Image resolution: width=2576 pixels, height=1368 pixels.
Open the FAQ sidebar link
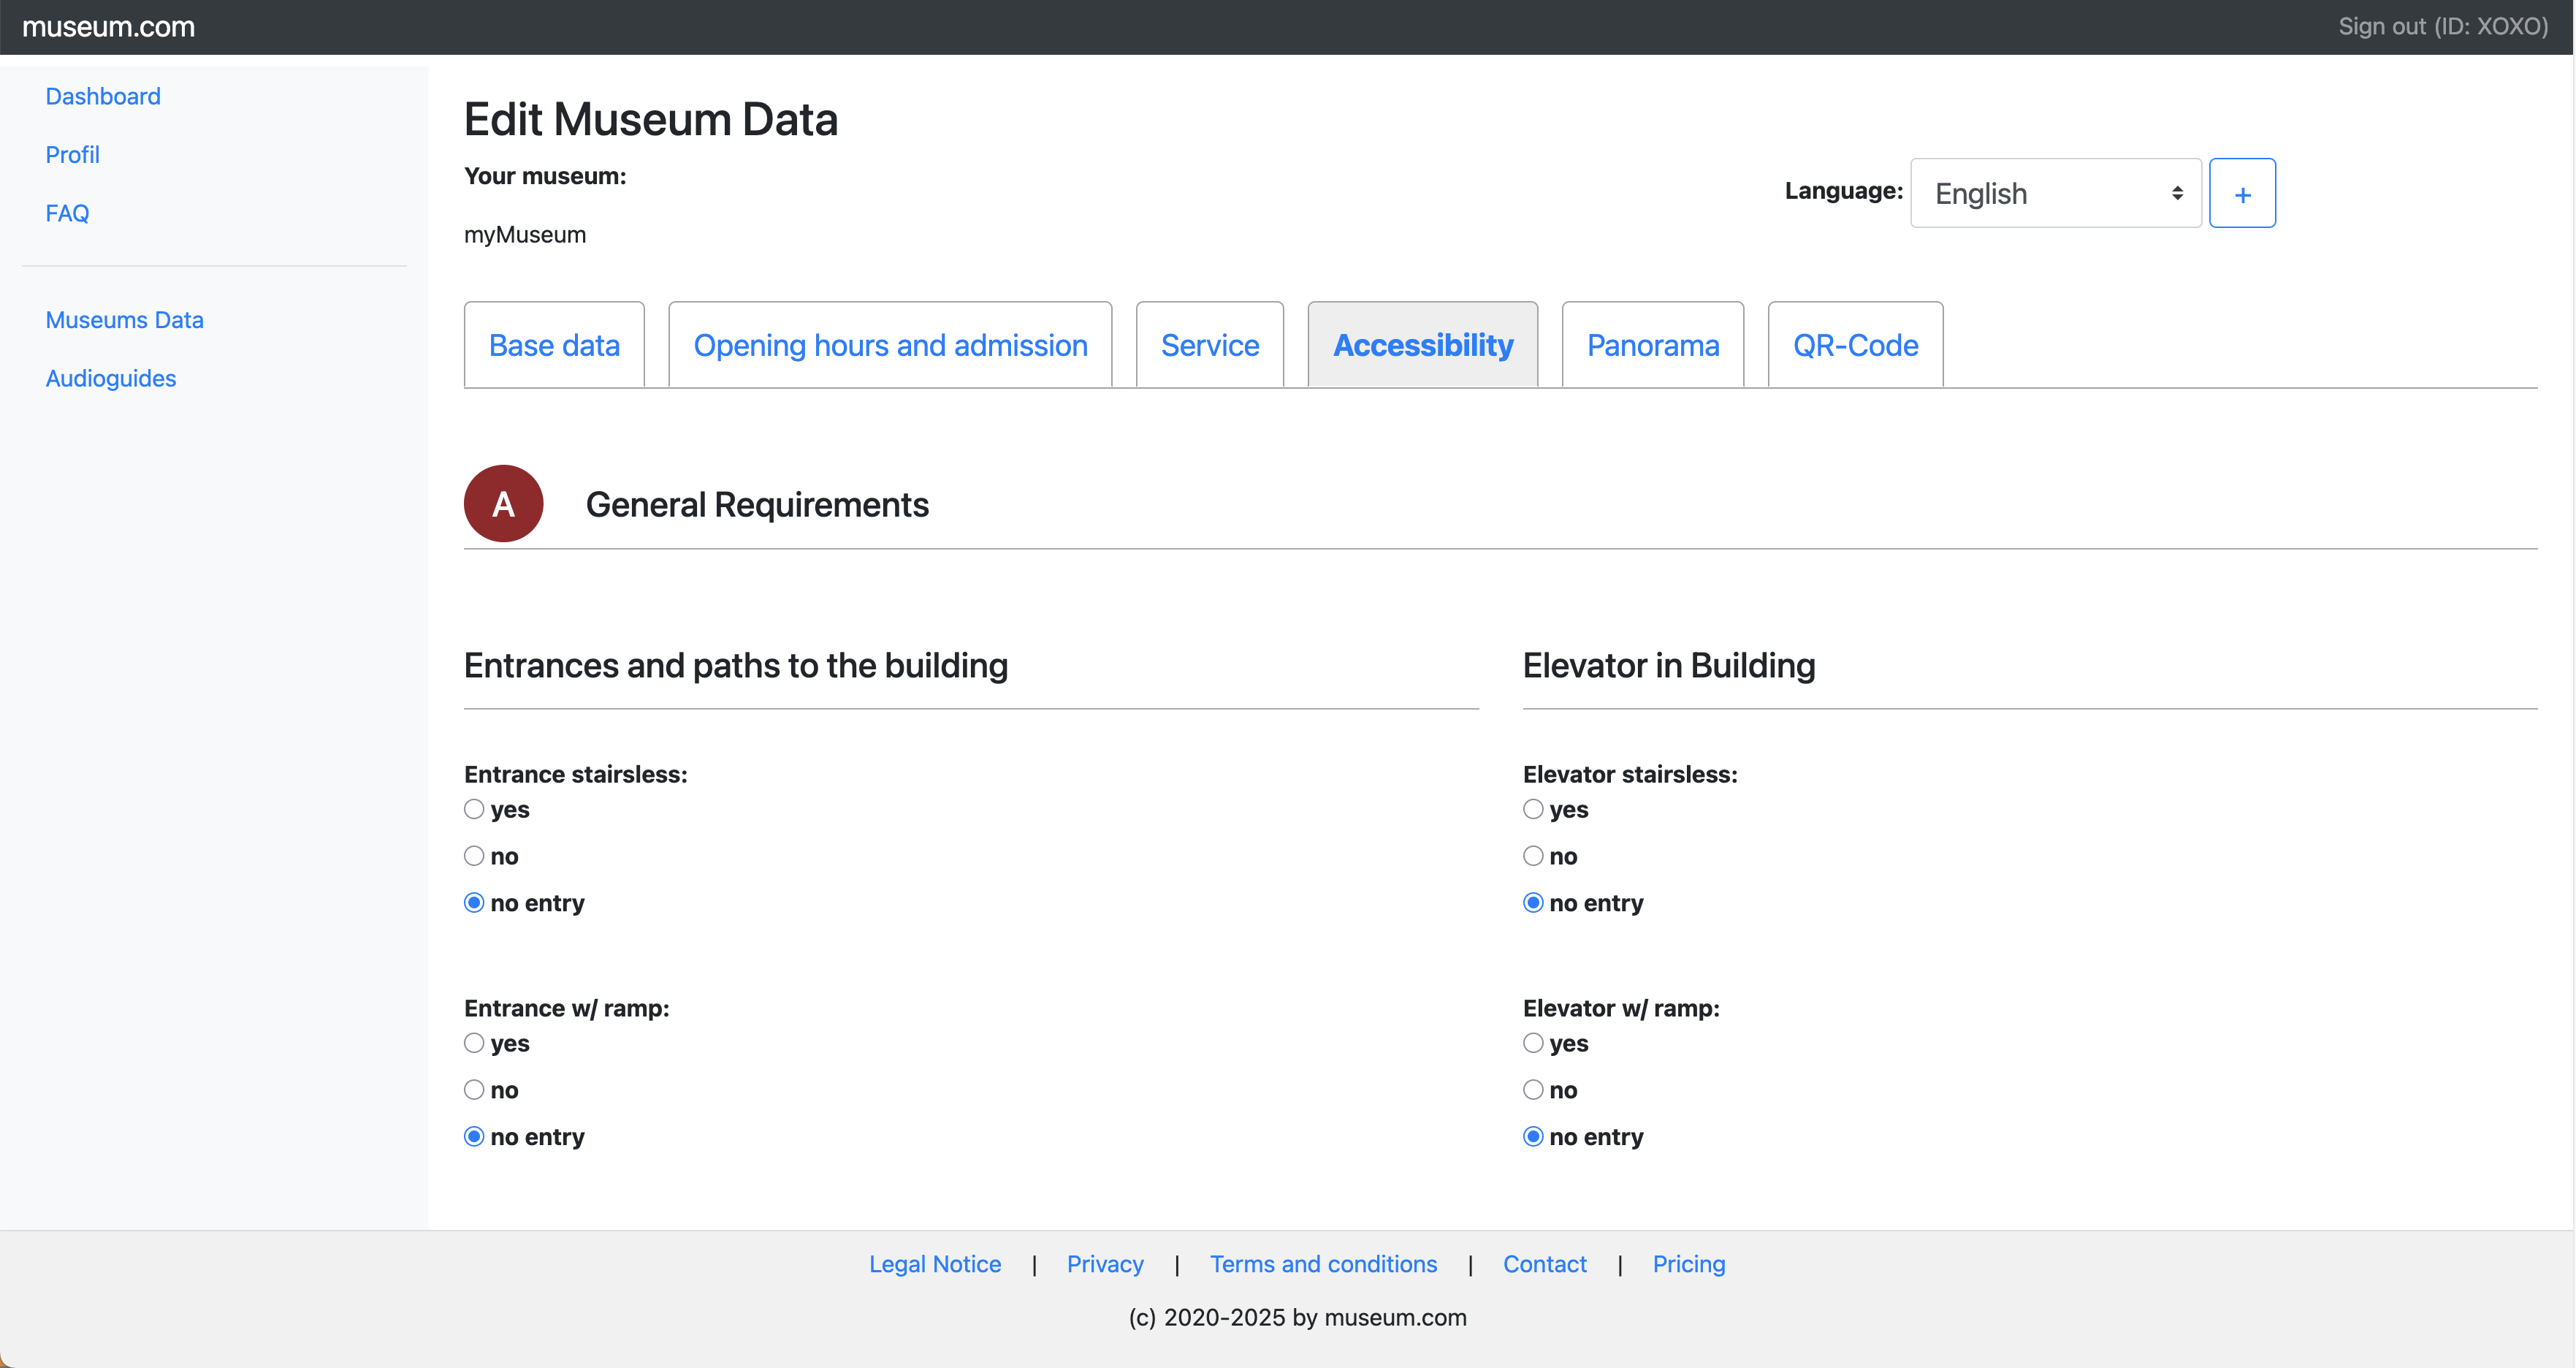(x=67, y=213)
